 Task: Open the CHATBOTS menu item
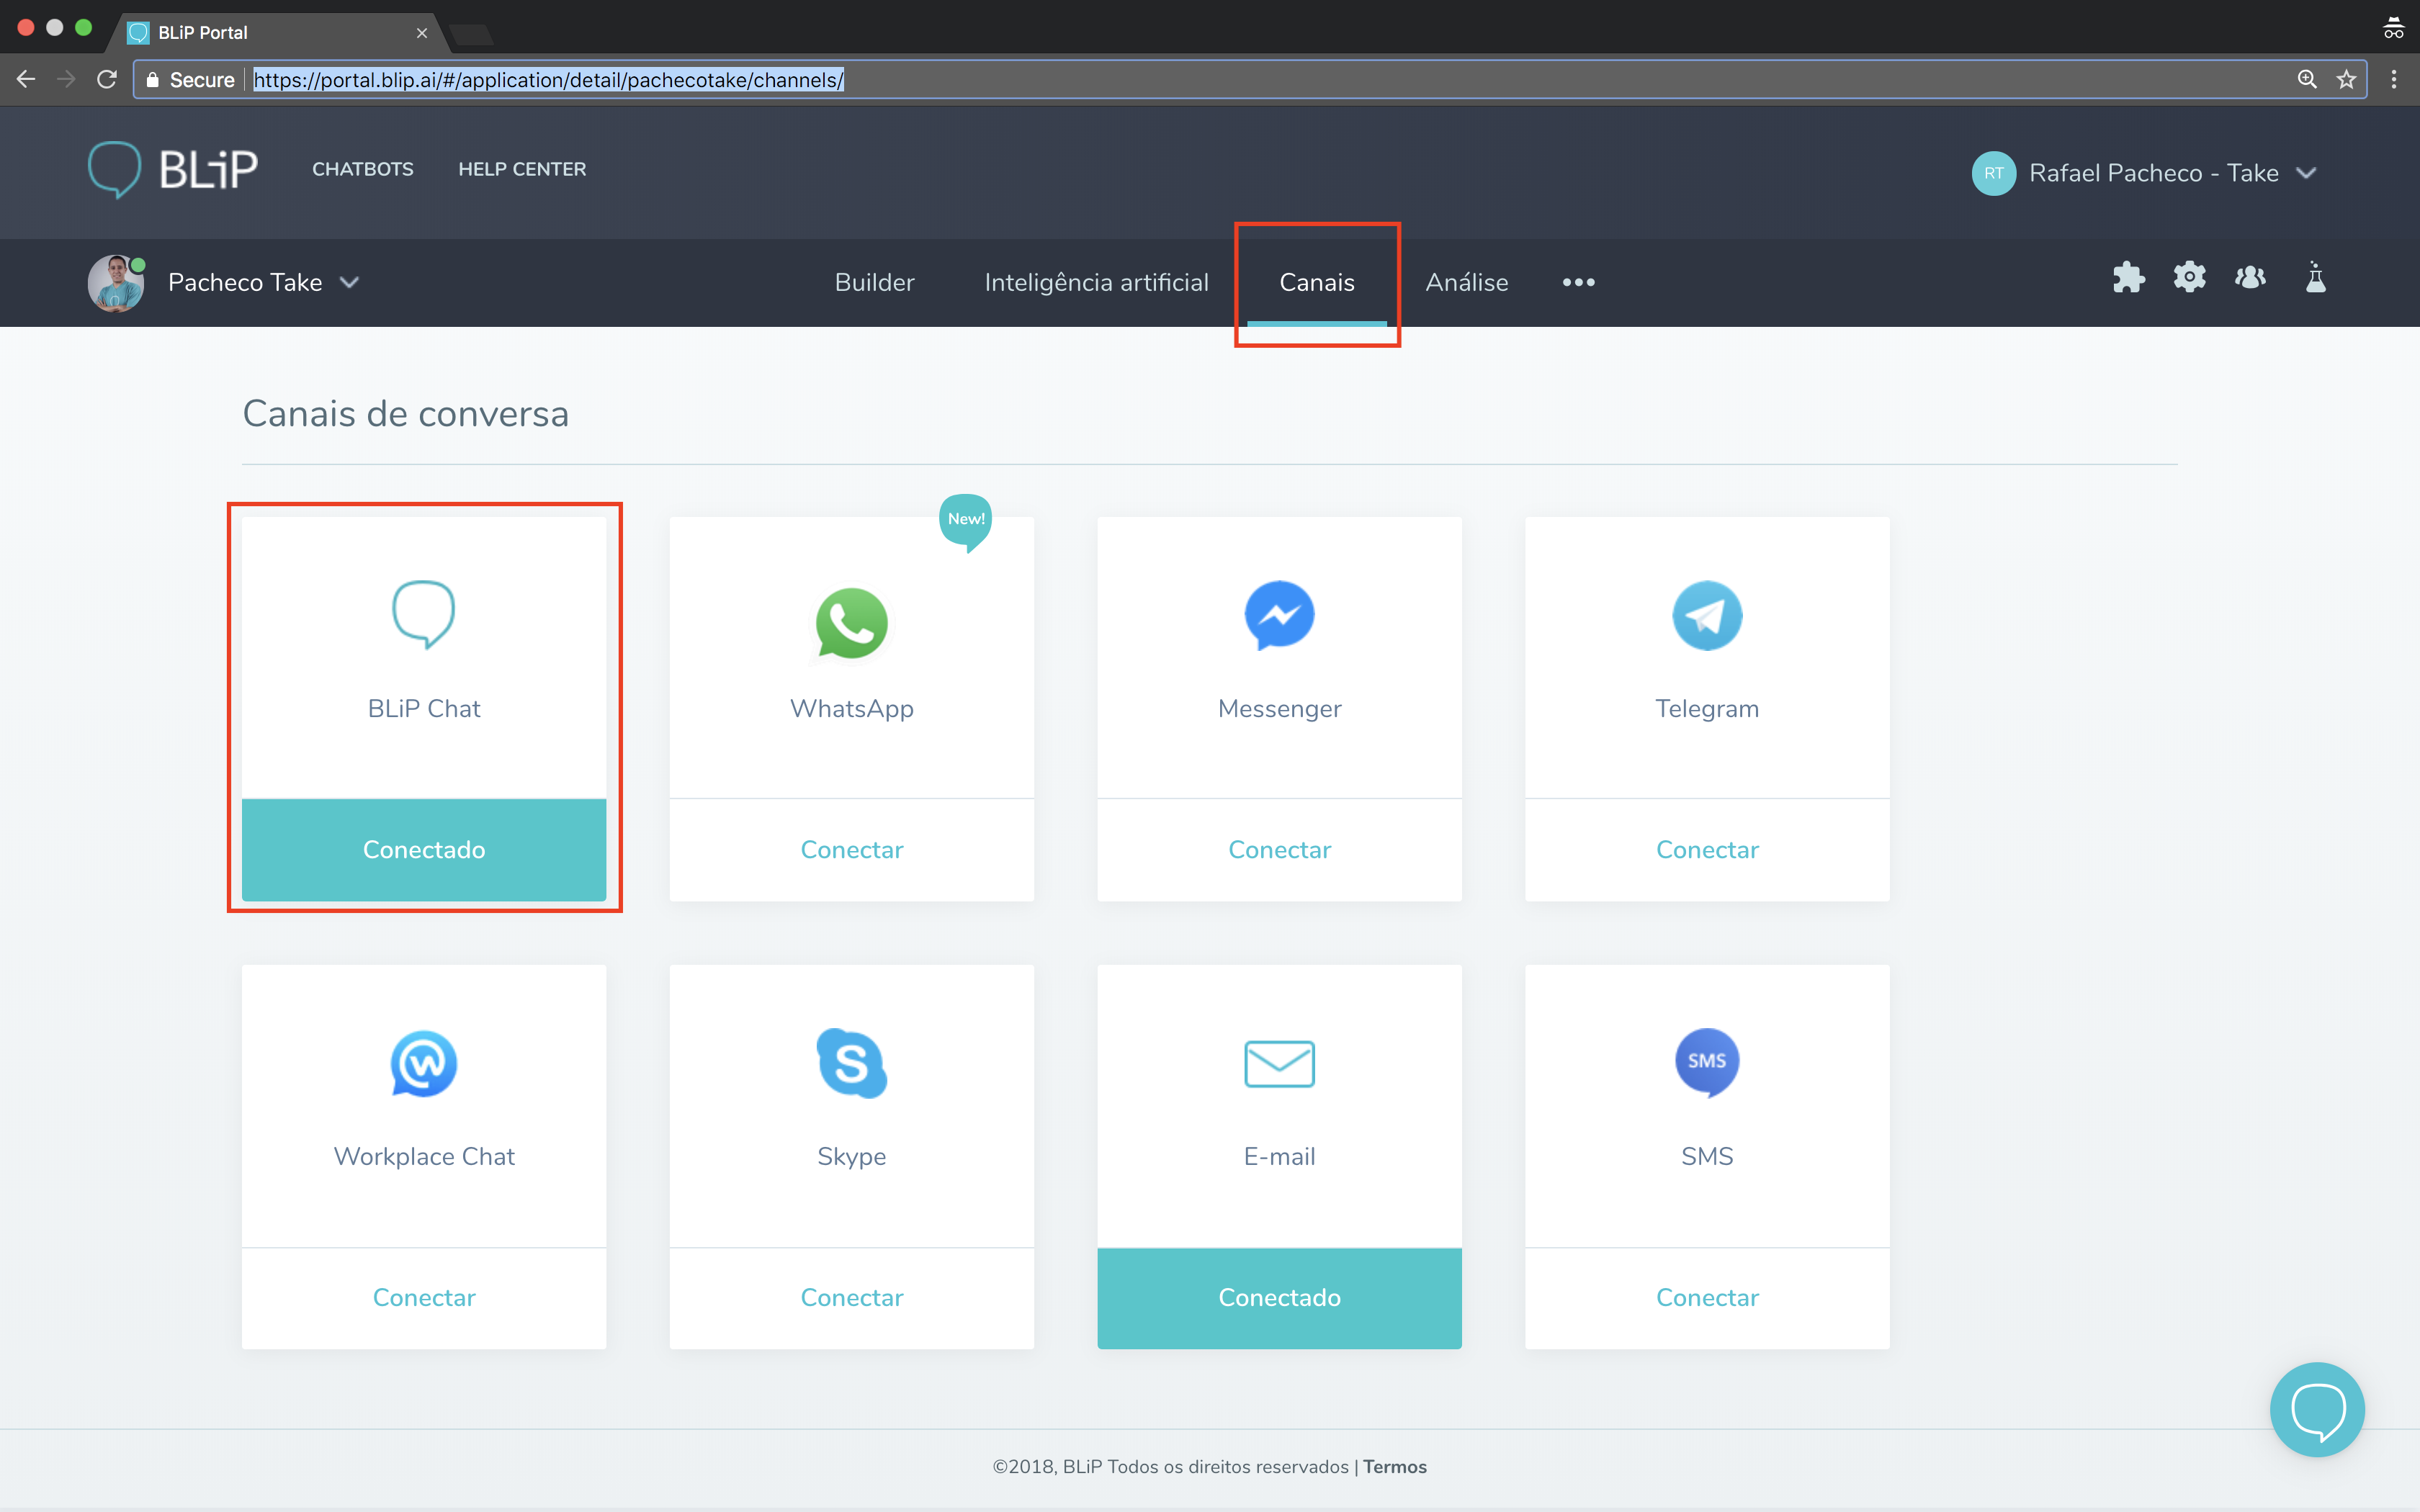363,169
